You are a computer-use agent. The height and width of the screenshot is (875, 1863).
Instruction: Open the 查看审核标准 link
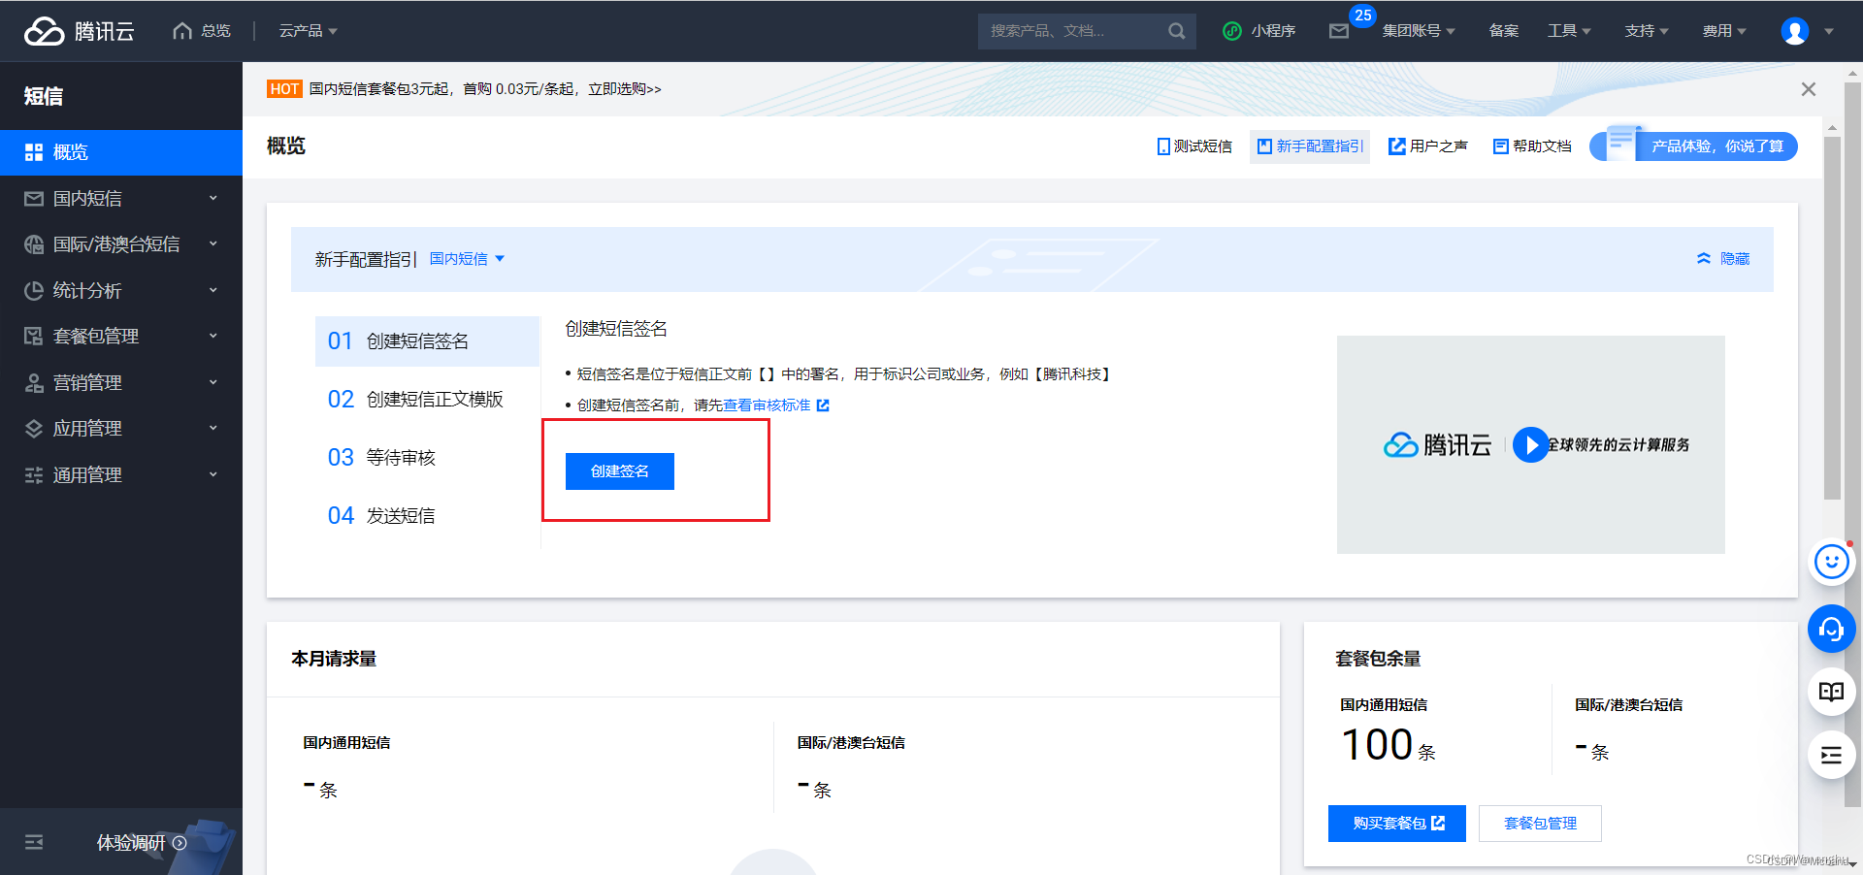click(x=767, y=405)
